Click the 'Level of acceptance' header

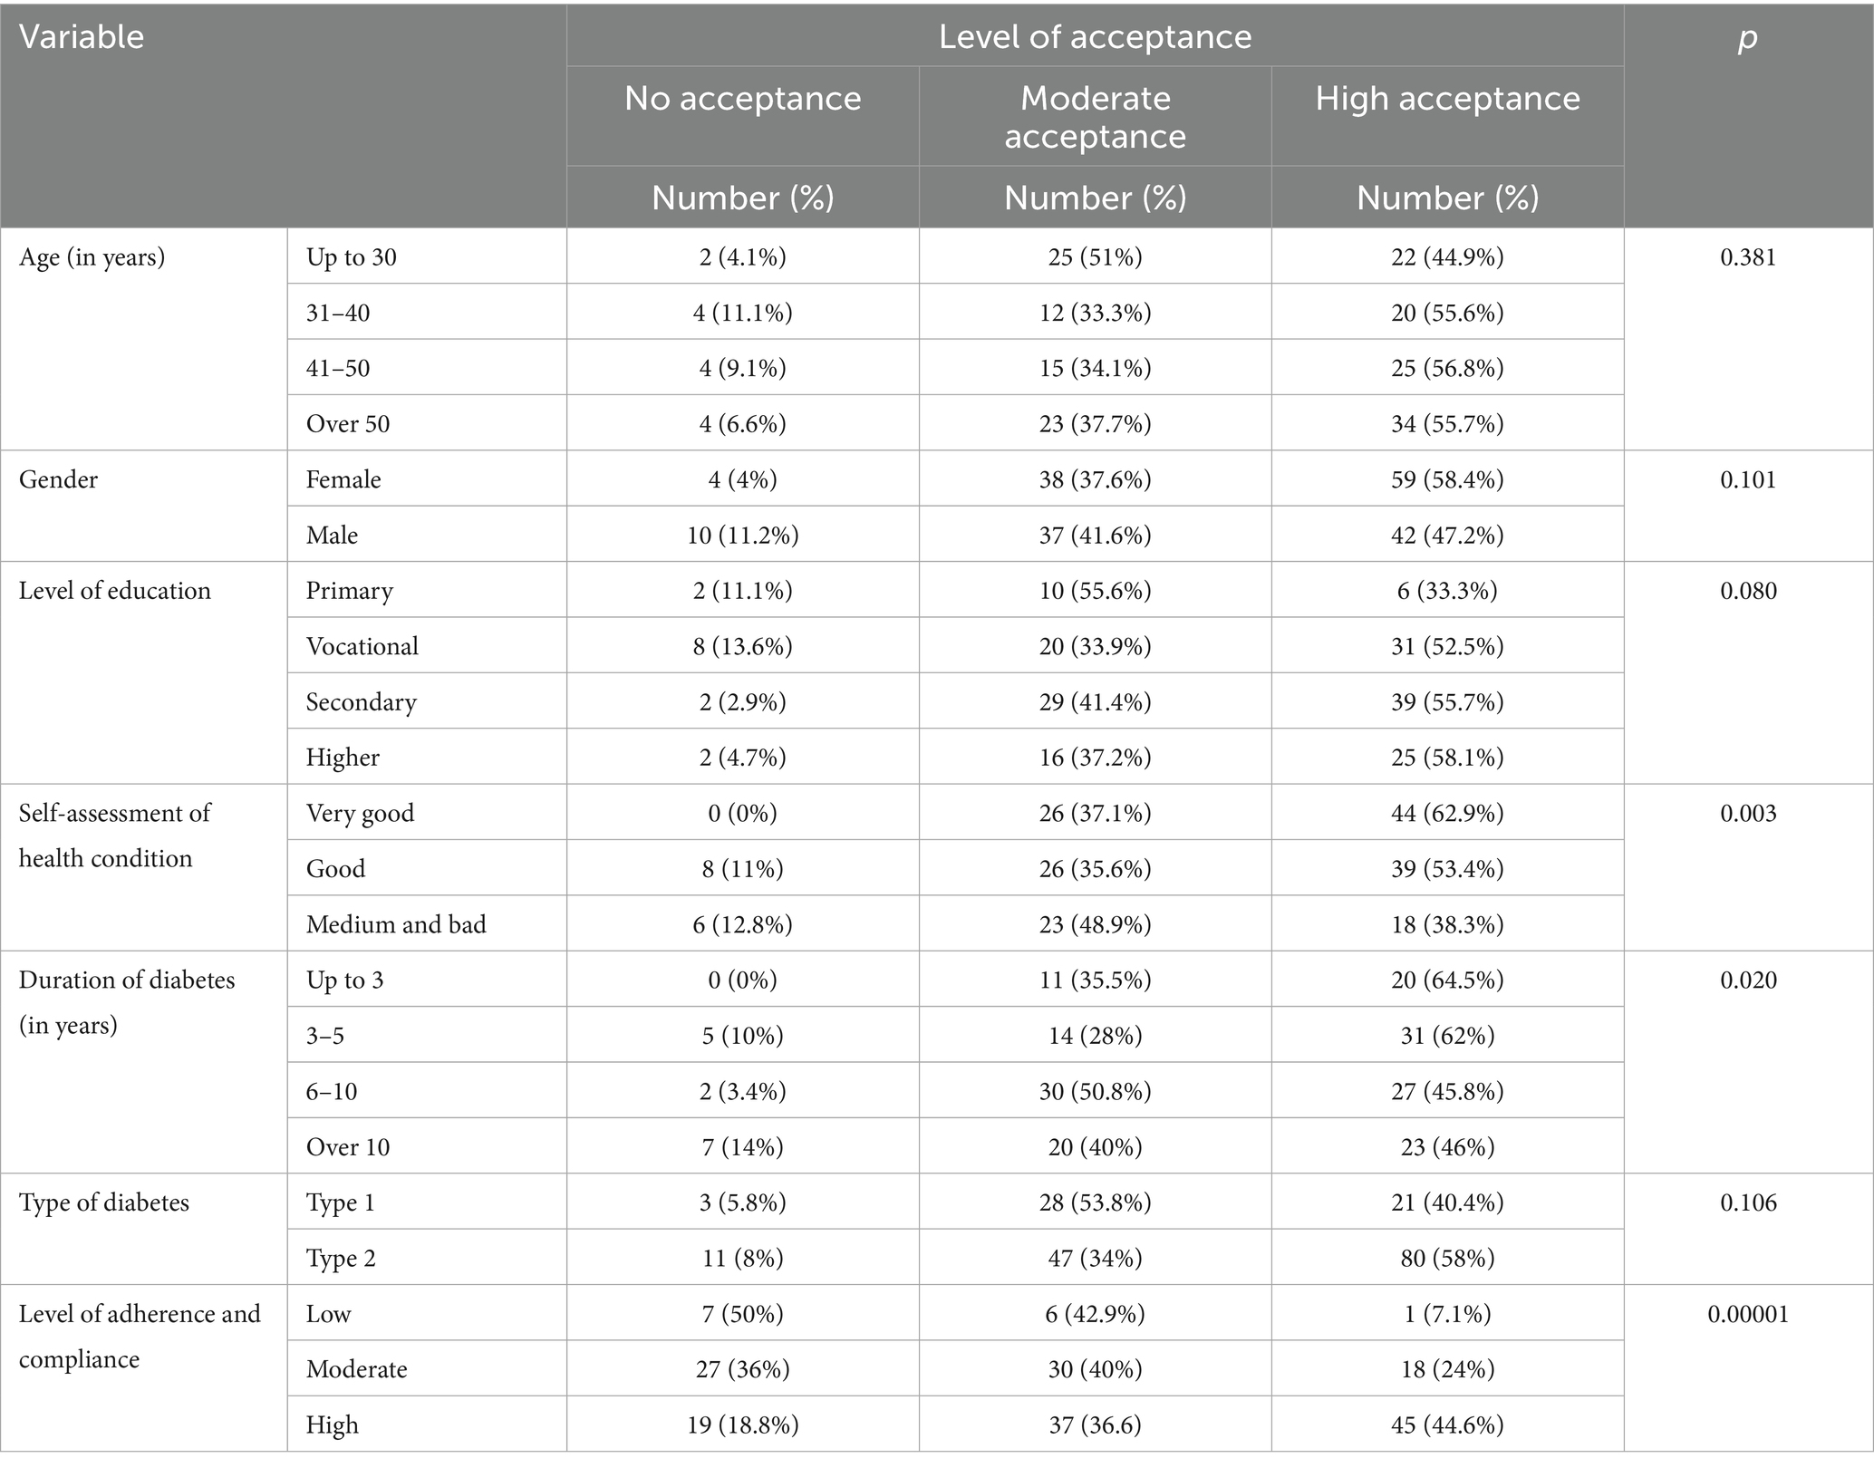pyautogui.click(x=1095, y=37)
